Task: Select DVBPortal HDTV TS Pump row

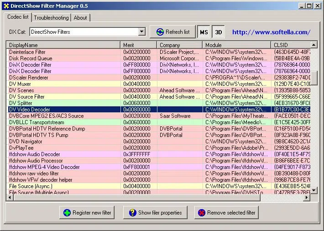Action: [159, 135]
